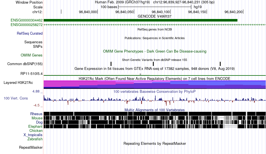This screenshot has height=154, width=266.
Task: Click the chr12: ruler label
Action: [38, 12]
